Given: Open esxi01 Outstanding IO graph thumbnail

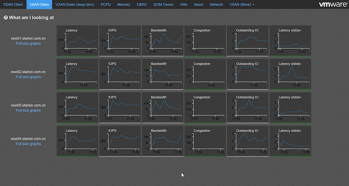Looking at the screenshot, I should click(248, 41).
